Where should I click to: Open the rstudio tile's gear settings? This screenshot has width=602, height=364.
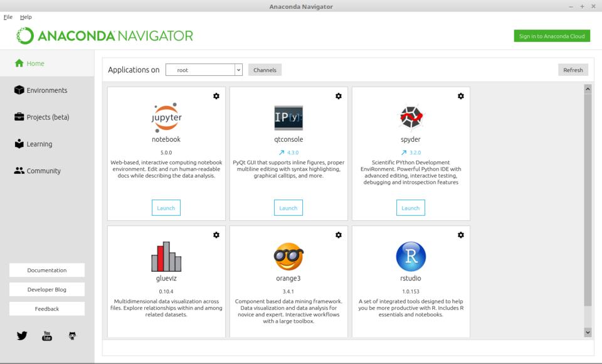coord(461,235)
